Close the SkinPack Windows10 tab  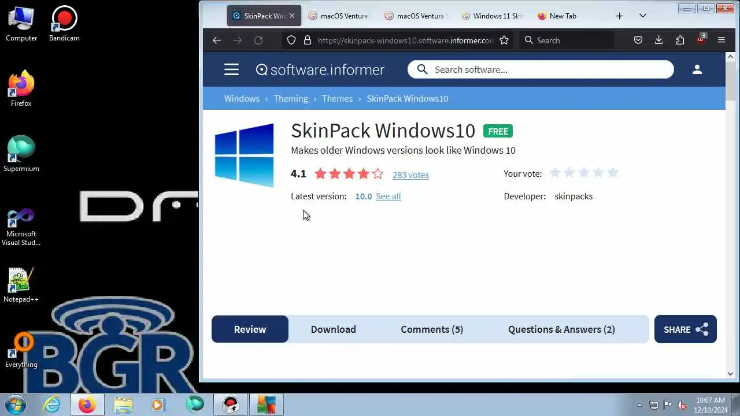pyautogui.click(x=291, y=16)
